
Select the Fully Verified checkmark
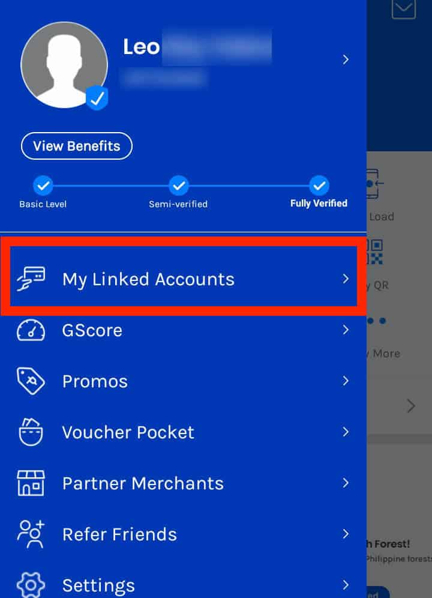coord(319,186)
